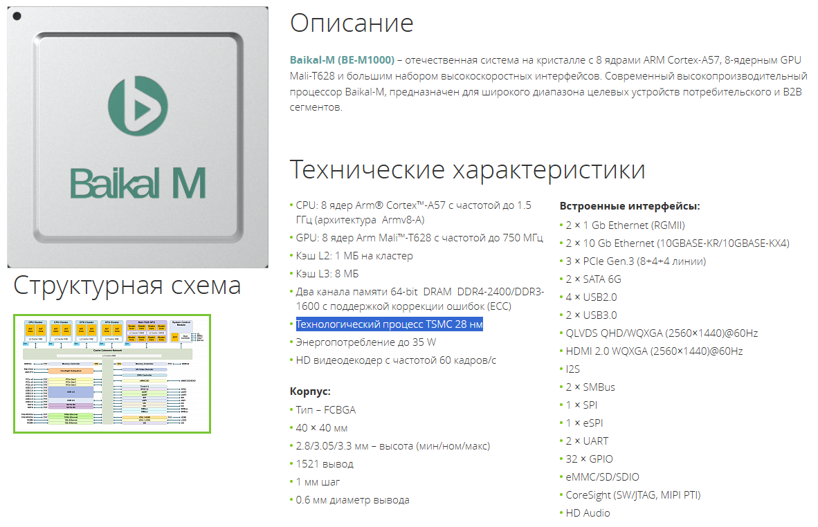Click the QLVDS QHD/WQXGA line

pyautogui.click(x=662, y=333)
